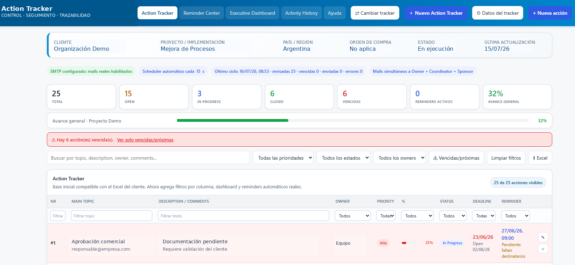Click the No aplica purchase order value
Viewport: 575px width, 265px height.
click(363, 49)
